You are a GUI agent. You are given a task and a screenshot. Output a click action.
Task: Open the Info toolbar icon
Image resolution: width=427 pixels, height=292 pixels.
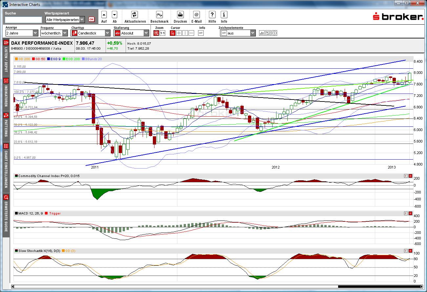224,14
